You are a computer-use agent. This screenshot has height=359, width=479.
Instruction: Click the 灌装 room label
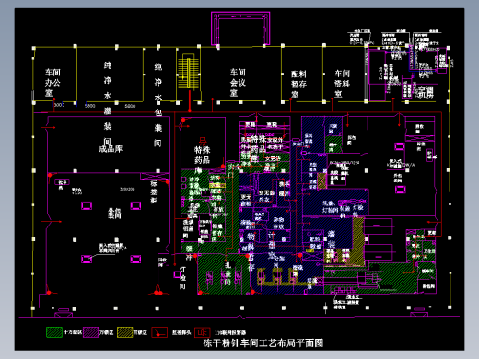332,239
